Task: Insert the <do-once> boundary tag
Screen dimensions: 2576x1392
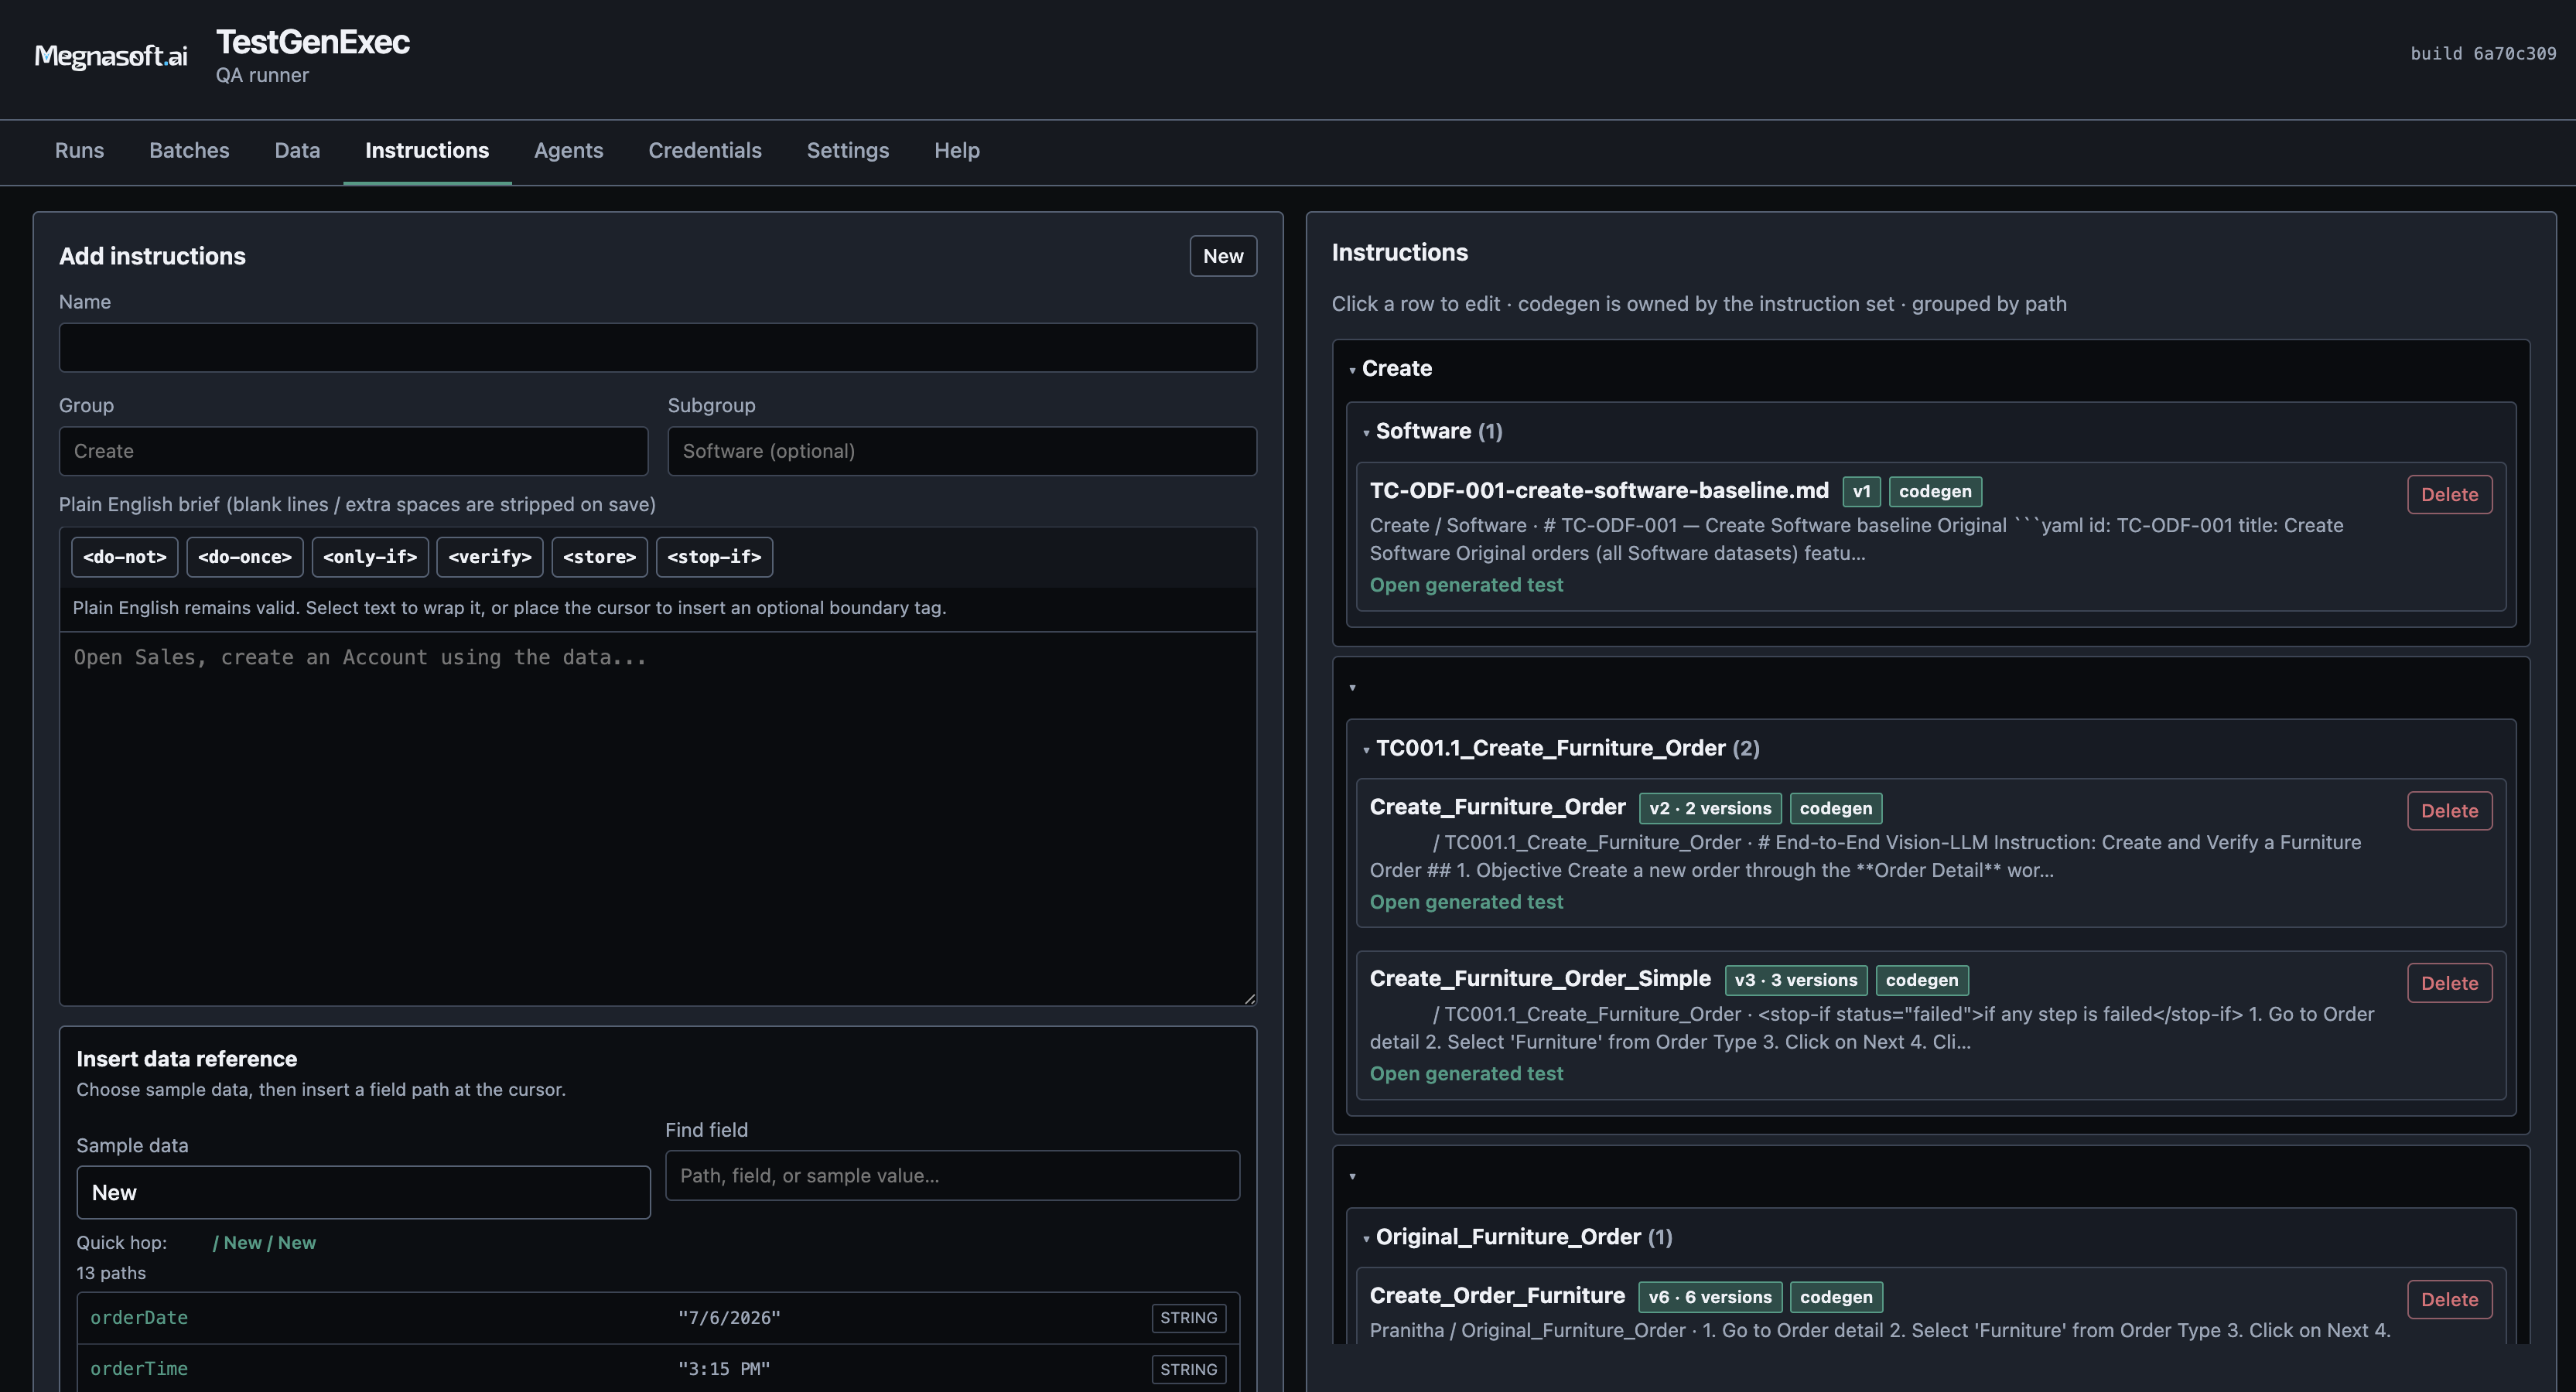Action: pos(245,557)
